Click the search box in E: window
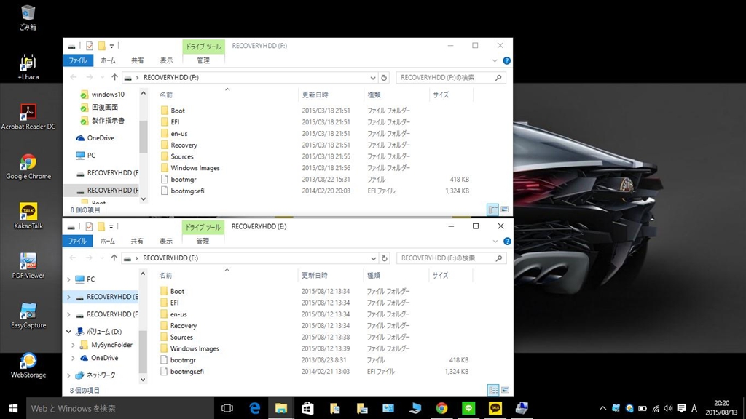This screenshot has width=746, height=419. click(450, 258)
